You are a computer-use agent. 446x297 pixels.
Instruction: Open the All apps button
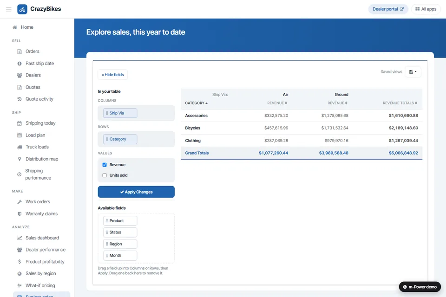(426, 9)
